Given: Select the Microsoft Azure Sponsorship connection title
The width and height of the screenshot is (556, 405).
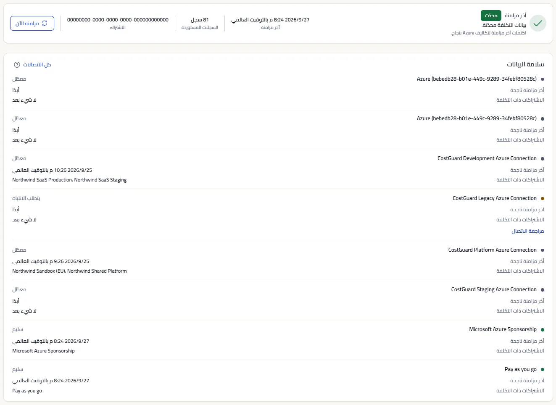Looking at the screenshot, I should pos(503,329).
